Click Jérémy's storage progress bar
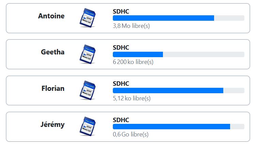The image size is (256, 148). [178, 127]
